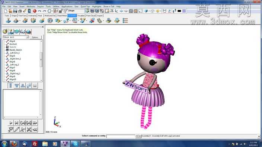Viewport: 262px width, 147px height.
Task: Select Anchor1 in history tree
Action: (x=13, y=44)
